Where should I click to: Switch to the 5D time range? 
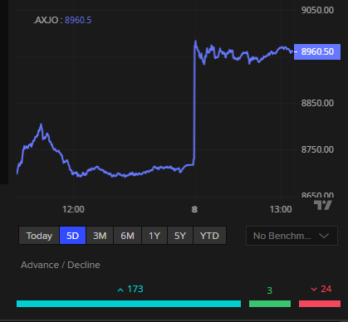[72, 236]
